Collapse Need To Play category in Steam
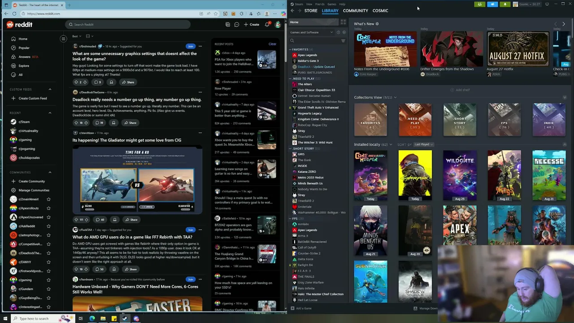This screenshot has height=323, width=574. (291, 79)
